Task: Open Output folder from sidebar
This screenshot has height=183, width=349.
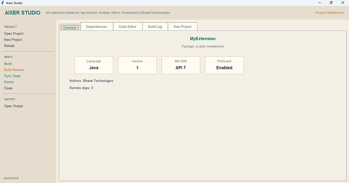Action: point(14,106)
